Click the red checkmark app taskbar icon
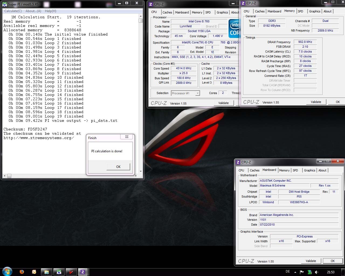345x276 pixels. click(71, 272)
